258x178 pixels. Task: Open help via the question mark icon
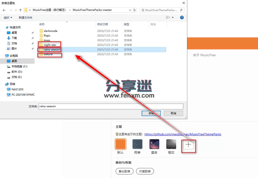pyautogui.click(x=182, y=17)
